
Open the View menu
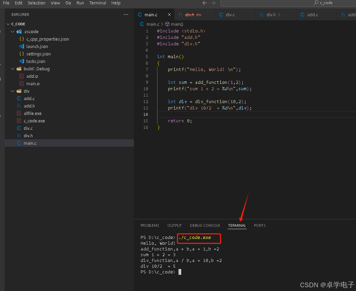pyautogui.click(x=56, y=3)
